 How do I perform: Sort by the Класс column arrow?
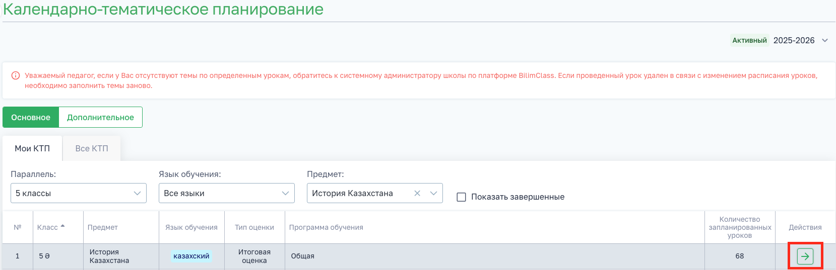click(x=62, y=227)
